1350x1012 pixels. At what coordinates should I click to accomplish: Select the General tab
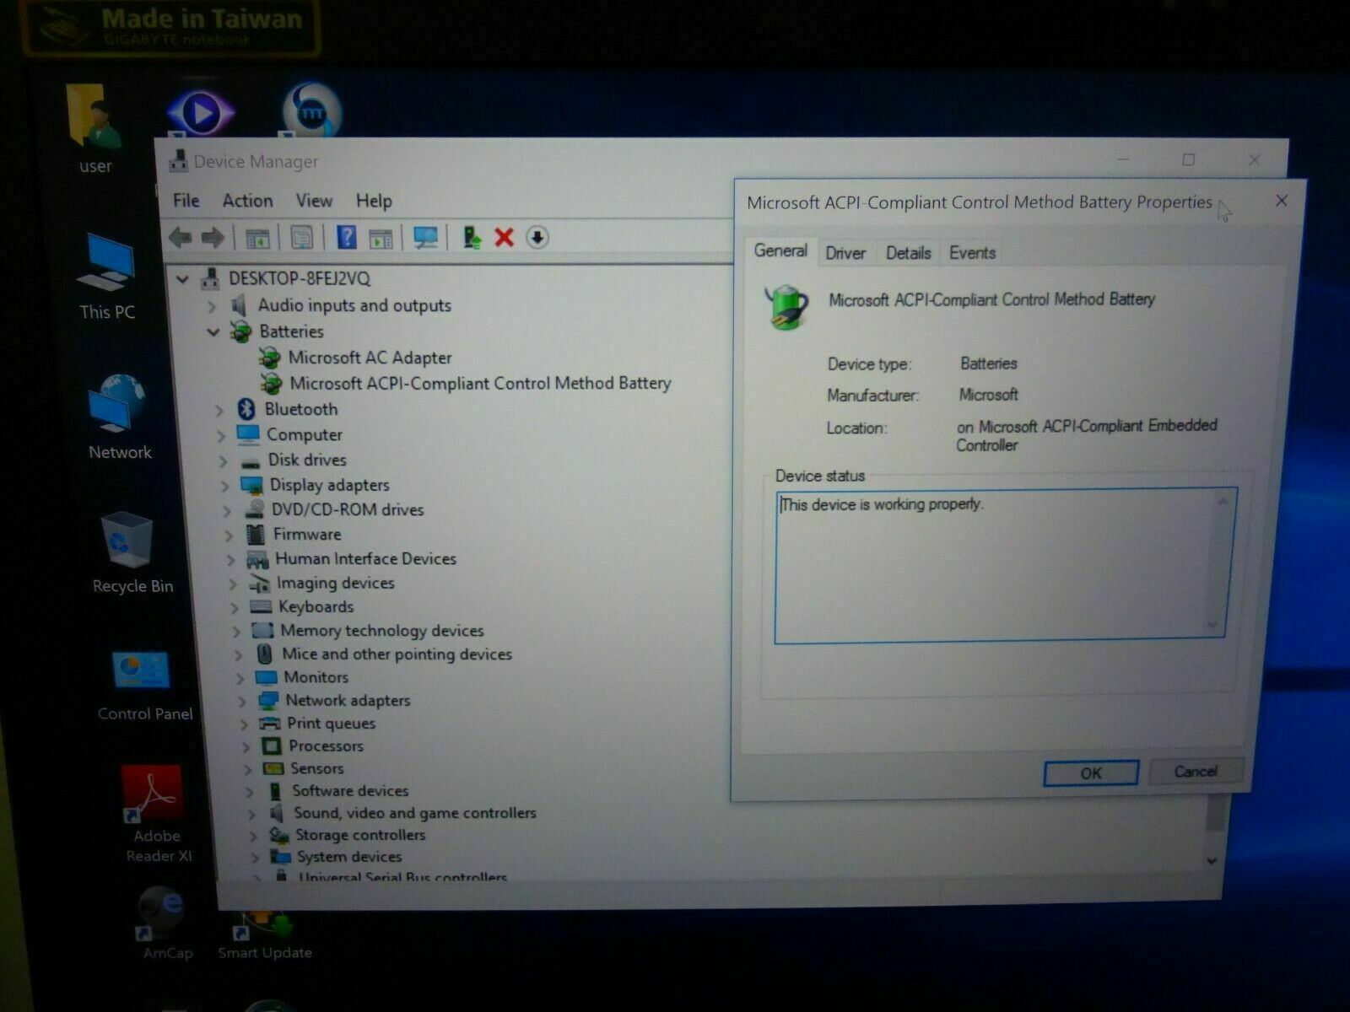click(780, 250)
